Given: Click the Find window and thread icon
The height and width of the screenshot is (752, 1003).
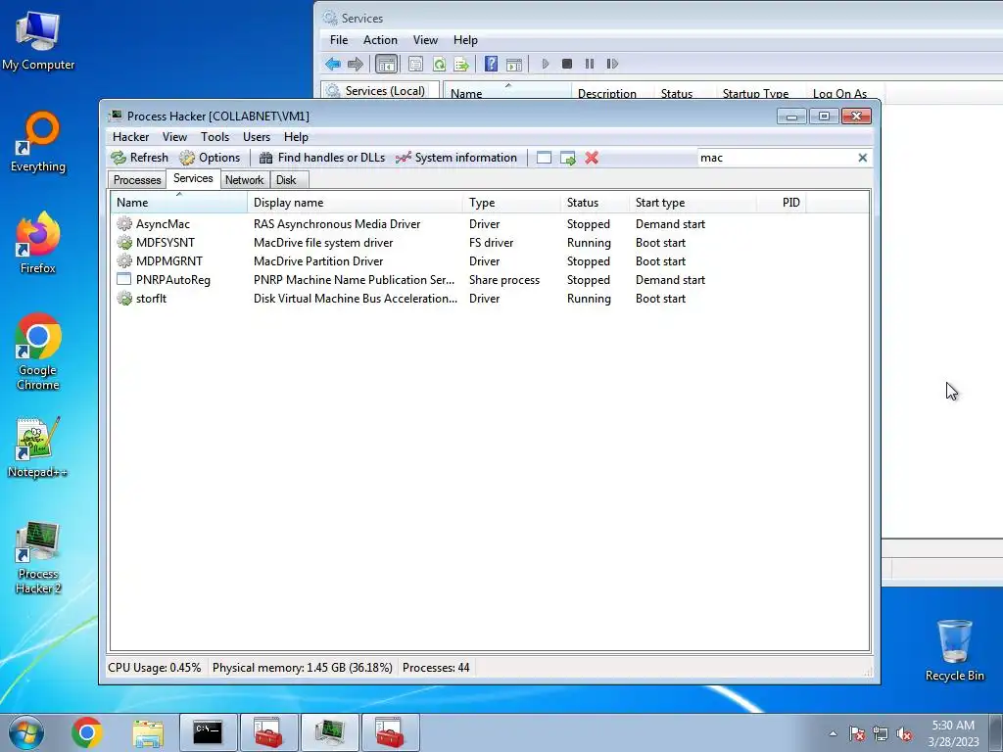Looking at the screenshot, I should (568, 158).
